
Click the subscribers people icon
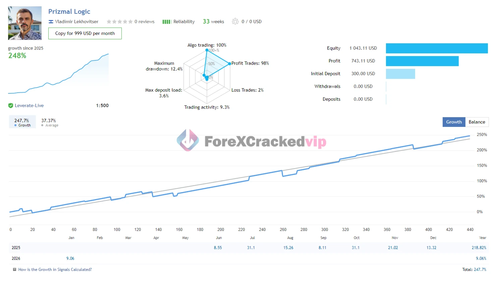[x=235, y=21]
